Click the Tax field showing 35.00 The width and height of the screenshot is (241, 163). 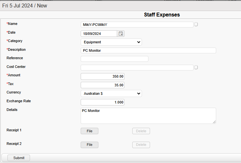click(103, 85)
